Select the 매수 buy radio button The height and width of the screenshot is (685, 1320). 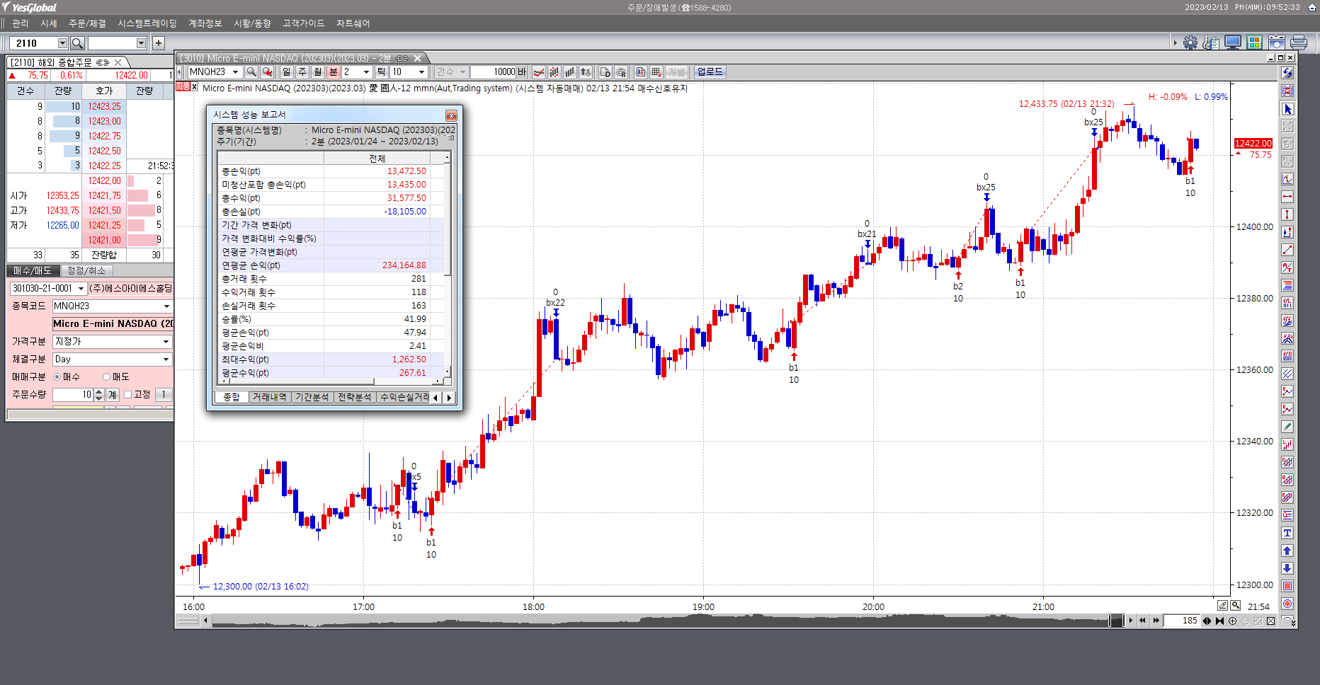pyautogui.click(x=57, y=377)
